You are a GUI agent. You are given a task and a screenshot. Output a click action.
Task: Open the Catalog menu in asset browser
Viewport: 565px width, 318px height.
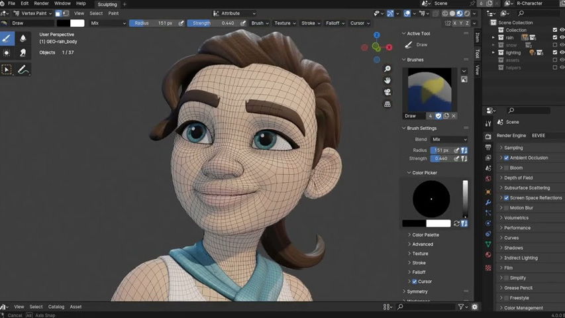coord(56,307)
